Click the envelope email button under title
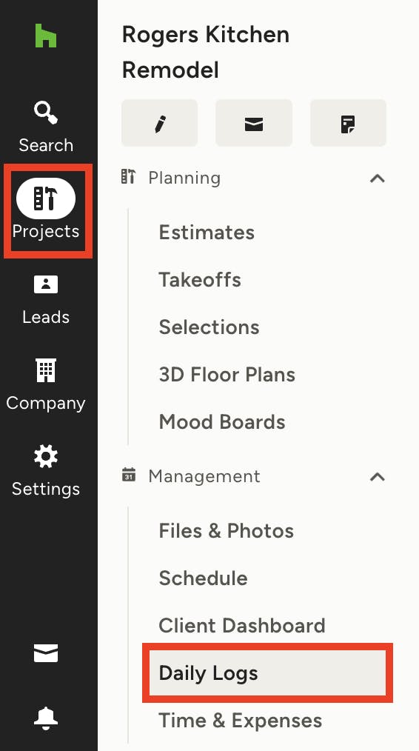Screen dimensions: 419x751 click(254, 123)
